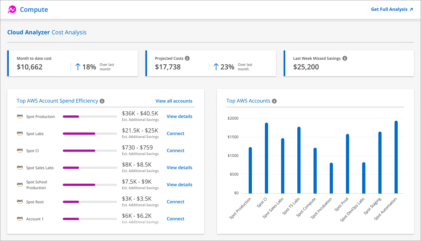The width and height of the screenshot is (421, 241).
Task: Click the Spot Automation chart bar
Action: [x=396, y=157]
